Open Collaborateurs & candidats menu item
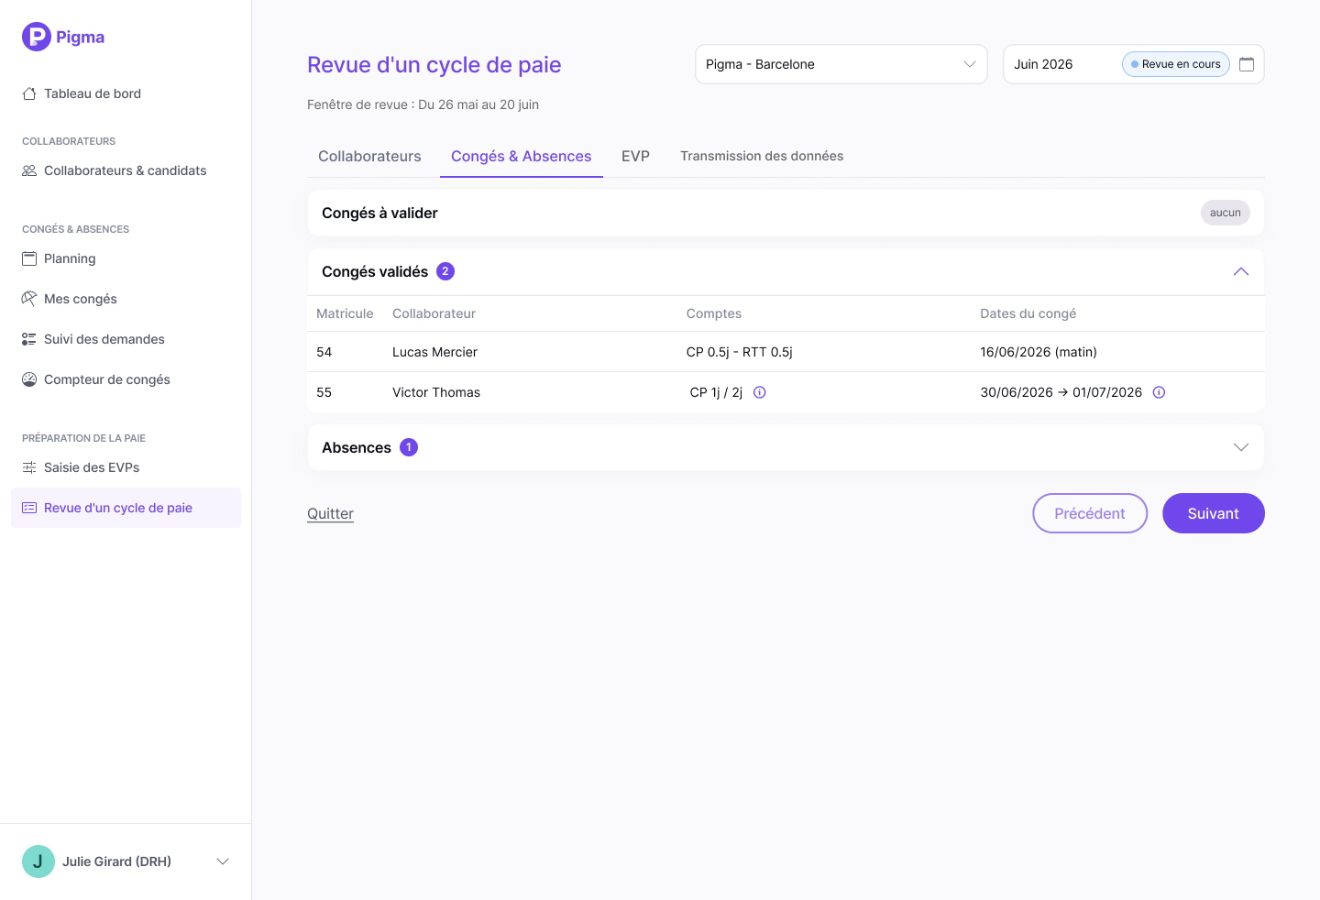 pos(126,170)
